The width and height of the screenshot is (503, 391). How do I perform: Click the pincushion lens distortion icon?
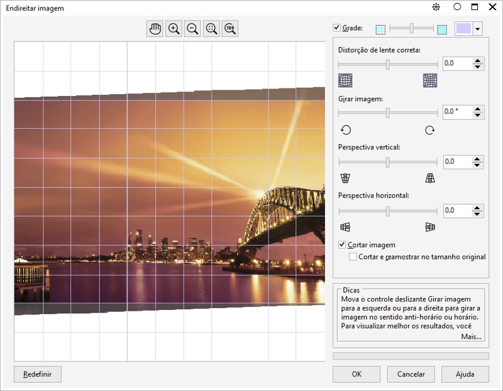[x=430, y=80]
